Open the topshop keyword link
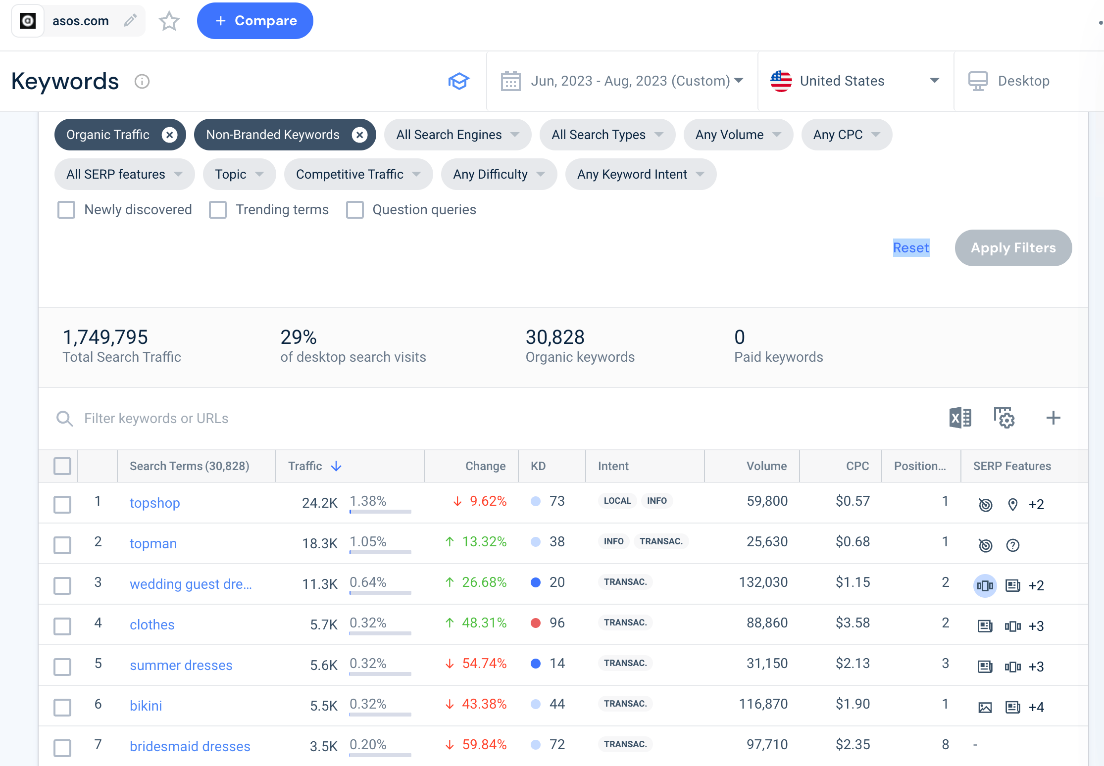The width and height of the screenshot is (1104, 766). 154,503
